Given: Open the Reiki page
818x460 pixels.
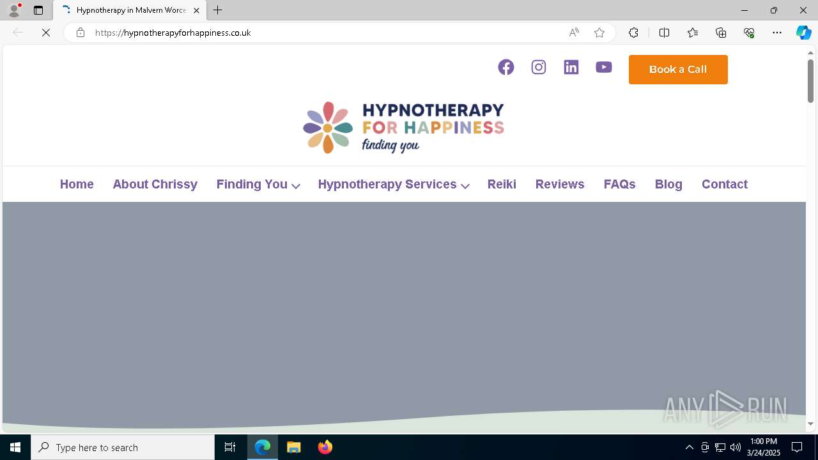Looking at the screenshot, I should 502,184.
